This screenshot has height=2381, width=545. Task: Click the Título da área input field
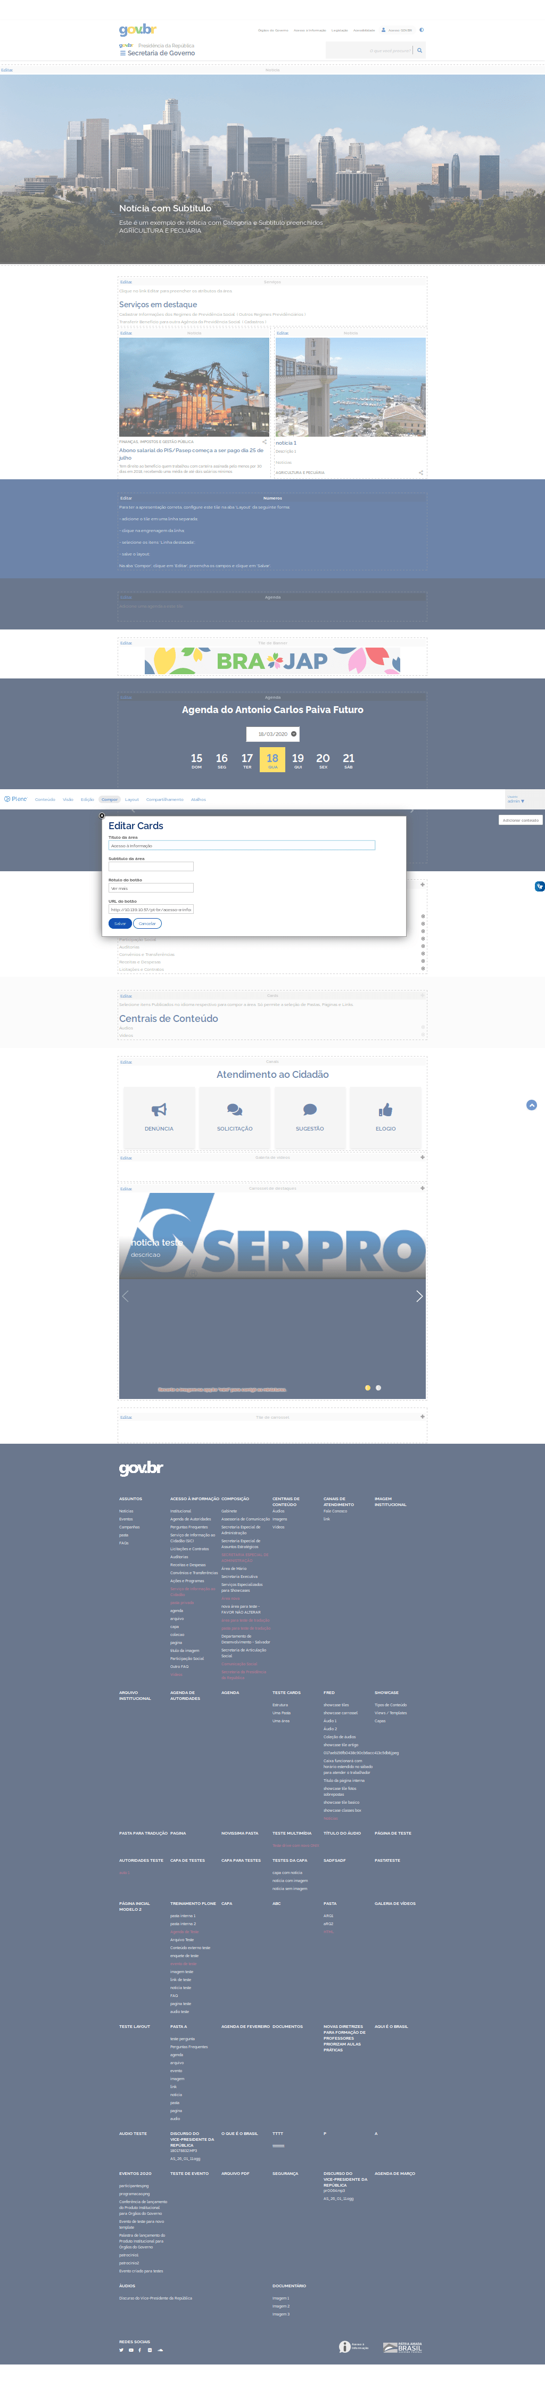point(242,846)
